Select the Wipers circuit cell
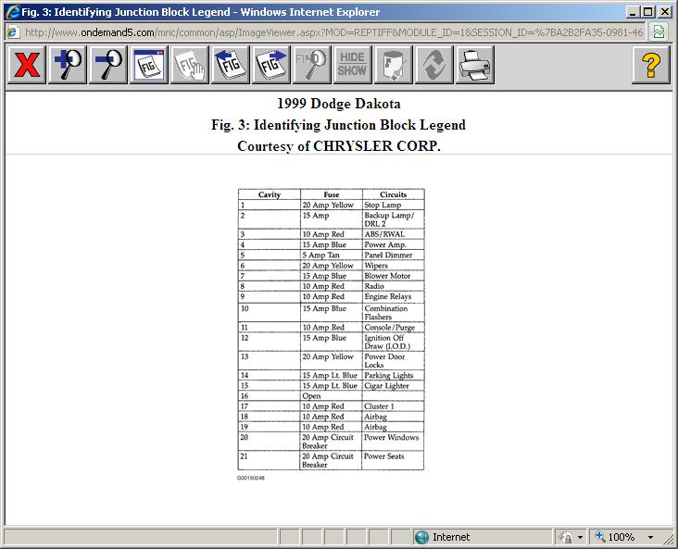 coord(393,266)
